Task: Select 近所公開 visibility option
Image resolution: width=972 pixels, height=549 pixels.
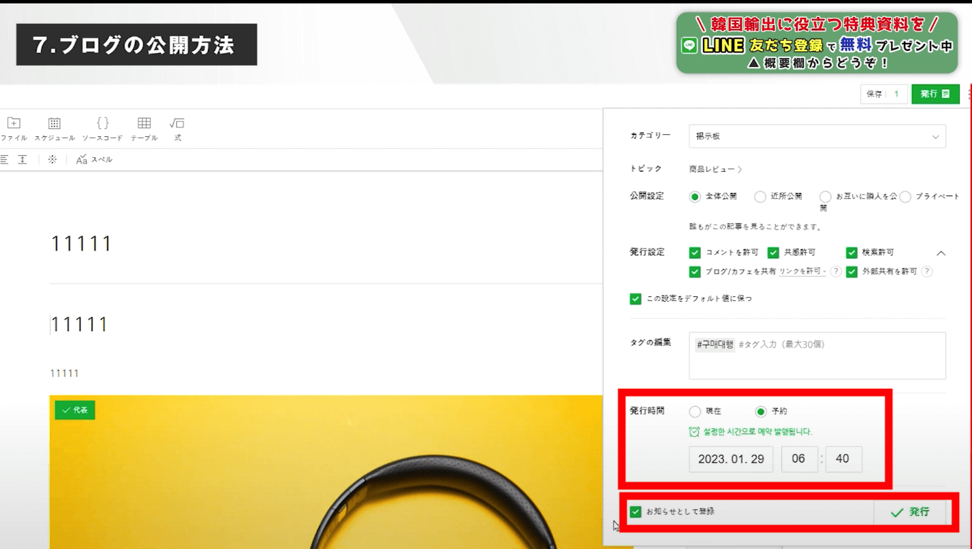Action: pyautogui.click(x=760, y=197)
